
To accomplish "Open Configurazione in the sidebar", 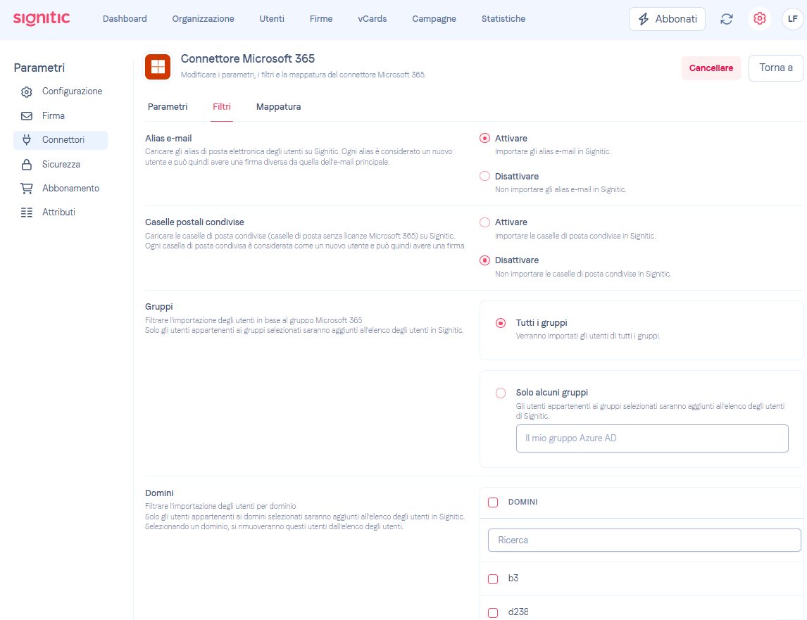I will point(61,91).
